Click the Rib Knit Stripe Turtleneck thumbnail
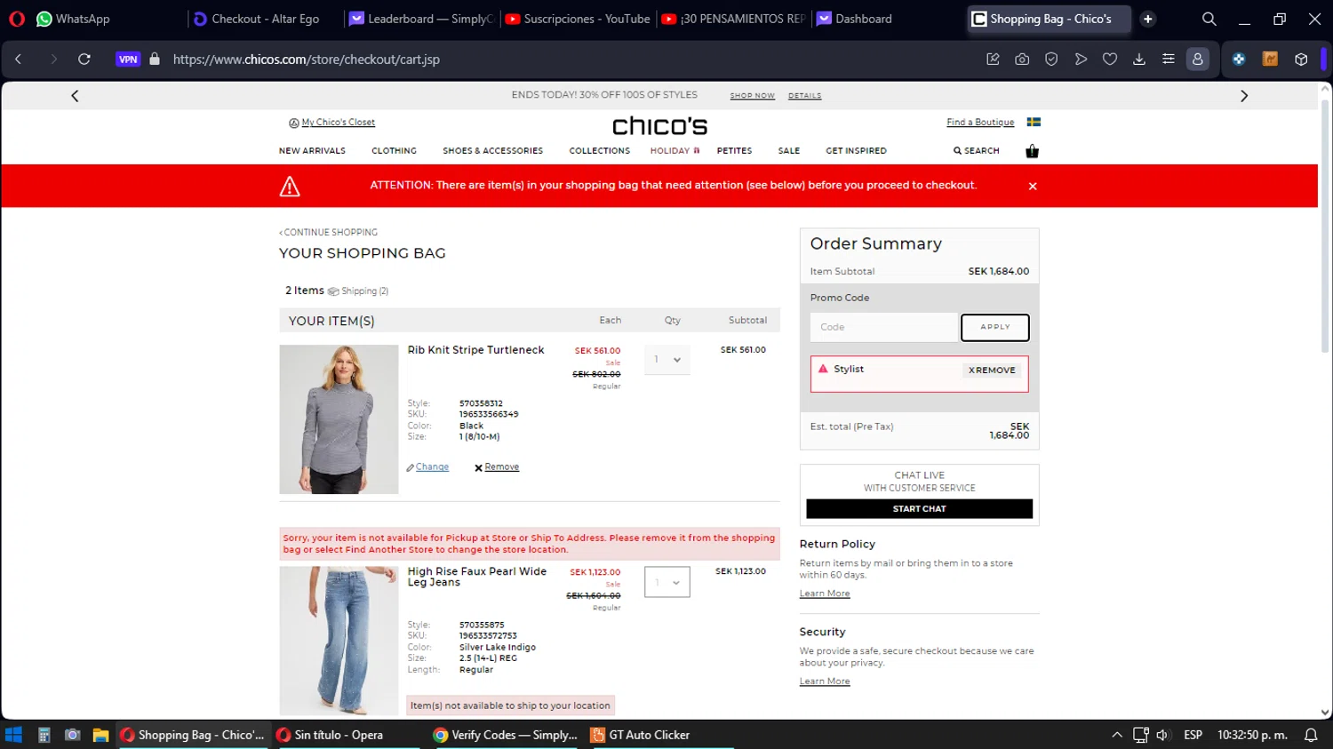The image size is (1333, 749). (x=339, y=419)
